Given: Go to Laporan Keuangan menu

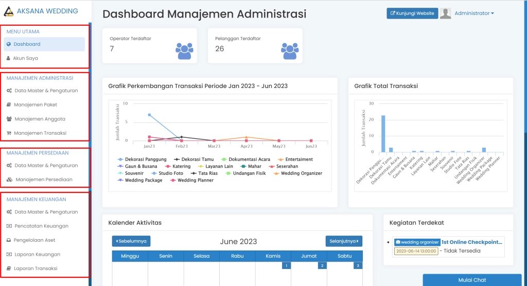Looking at the screenshot, I should [37, 254].
